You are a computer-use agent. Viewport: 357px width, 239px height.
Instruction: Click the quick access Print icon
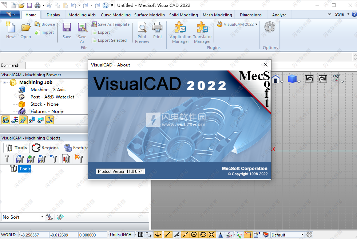coord(37,5)
